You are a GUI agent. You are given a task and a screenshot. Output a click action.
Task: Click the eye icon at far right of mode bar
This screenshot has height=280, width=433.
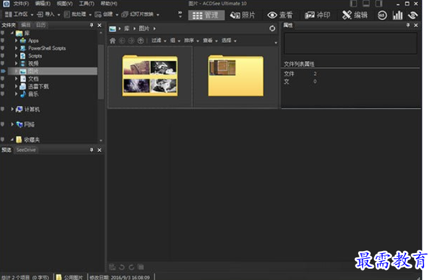point(413,16)
